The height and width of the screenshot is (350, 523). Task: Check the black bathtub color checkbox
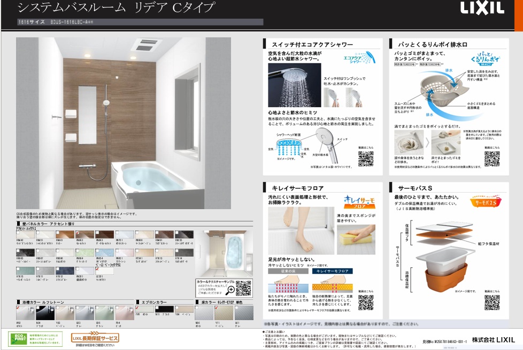[x=38, y=307]
